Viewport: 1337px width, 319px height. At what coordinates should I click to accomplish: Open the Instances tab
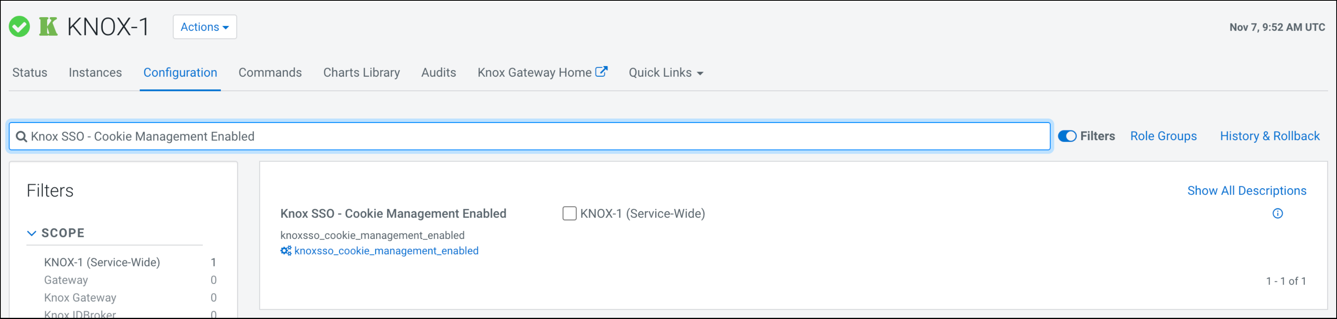(x=95, y=73)
